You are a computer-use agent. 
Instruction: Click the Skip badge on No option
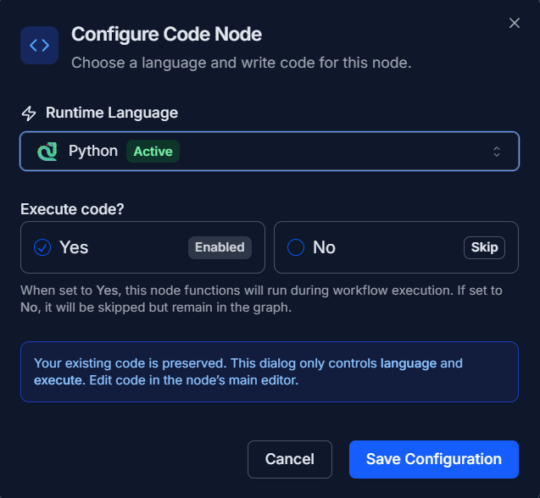[x=484, y=247]
